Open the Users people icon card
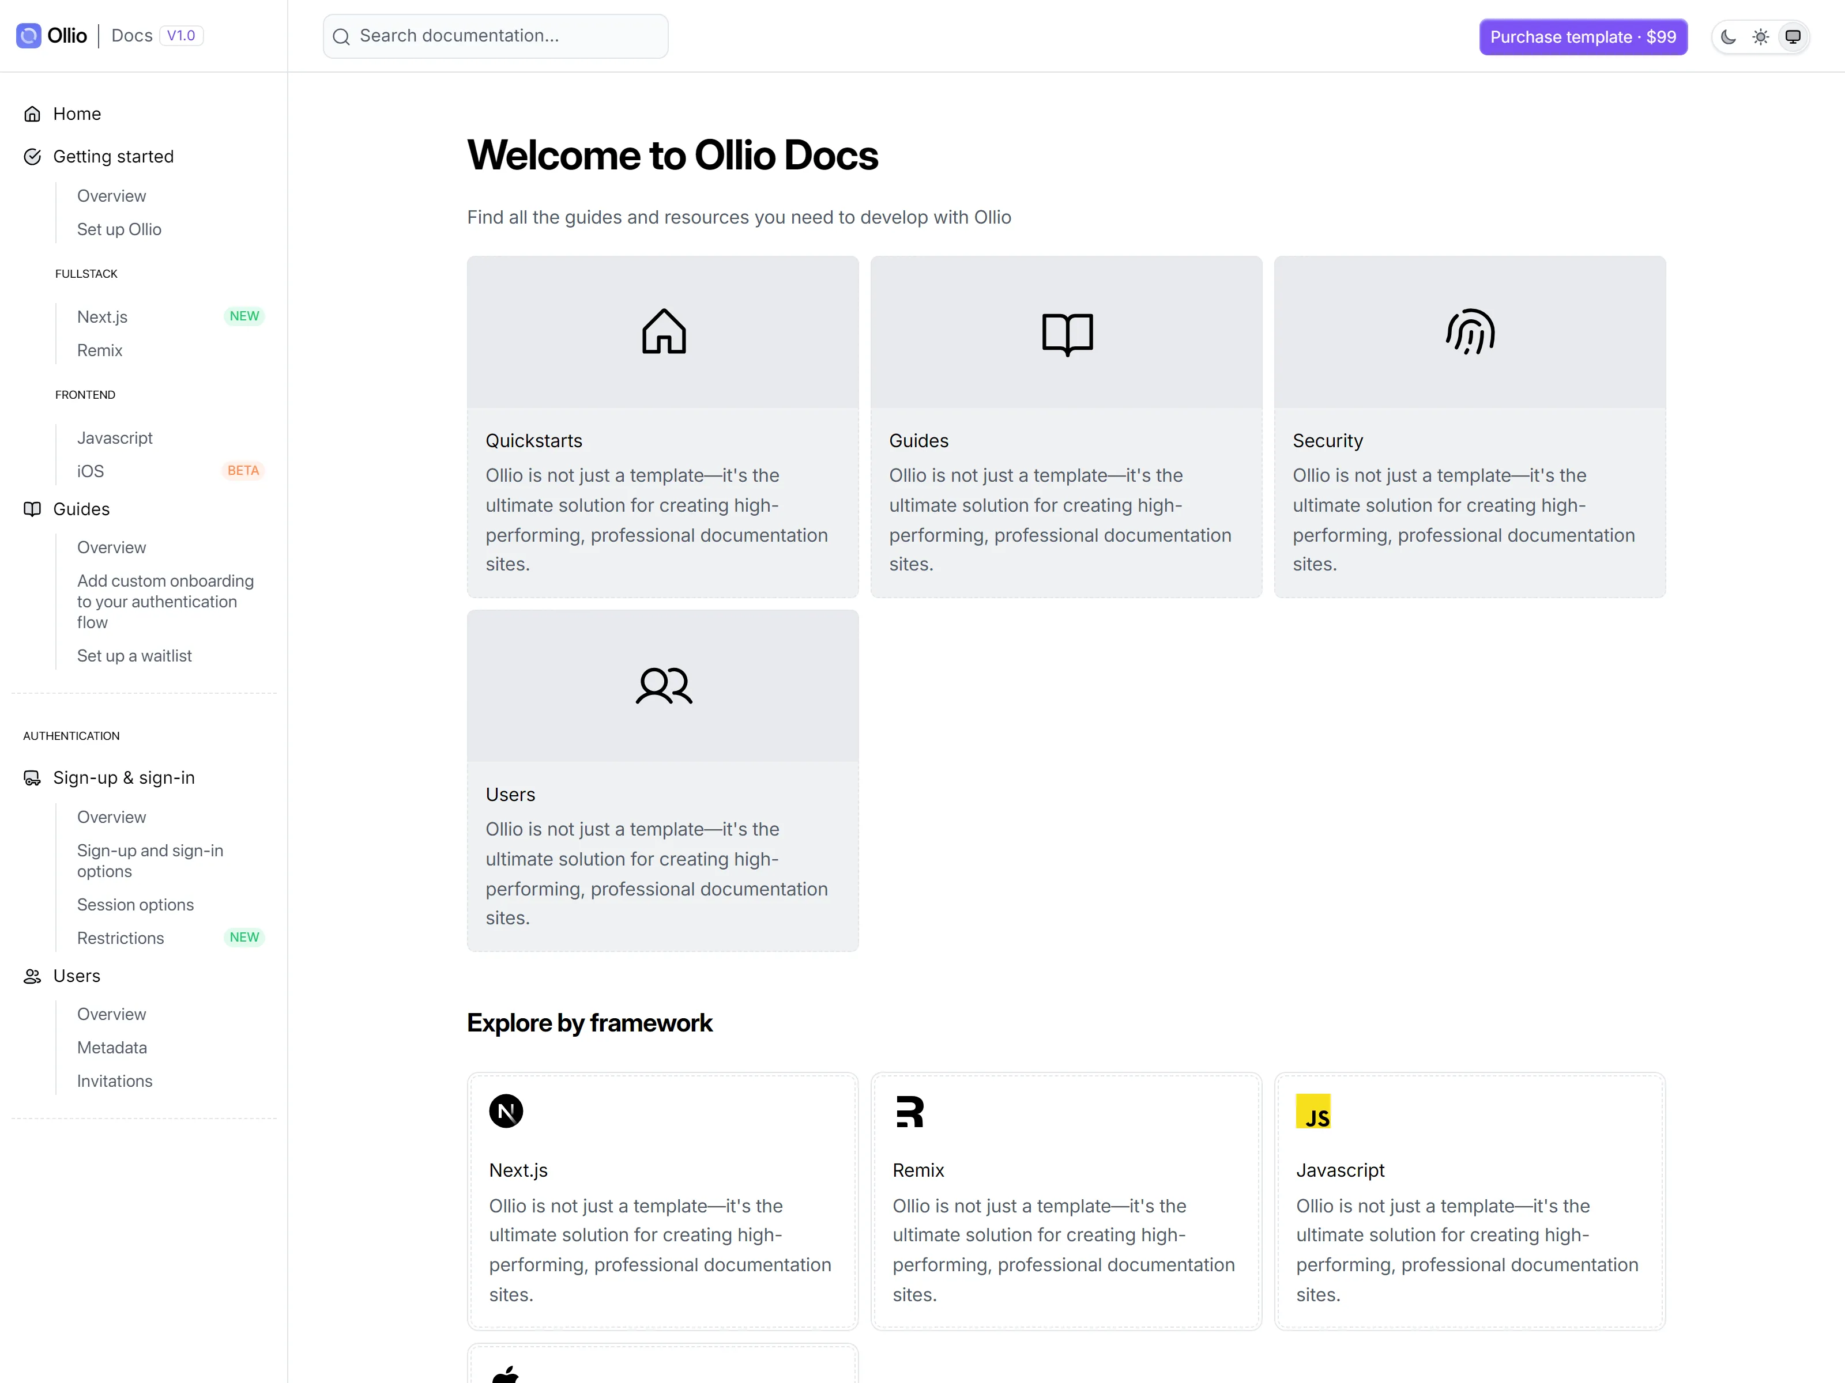1845x1383 pixels. [663, 780]
